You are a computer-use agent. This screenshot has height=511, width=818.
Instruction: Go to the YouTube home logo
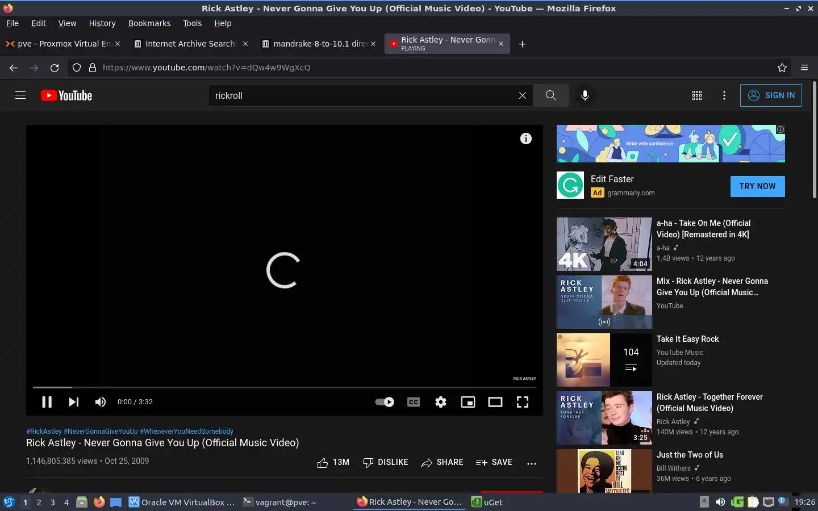pos(66,95)
